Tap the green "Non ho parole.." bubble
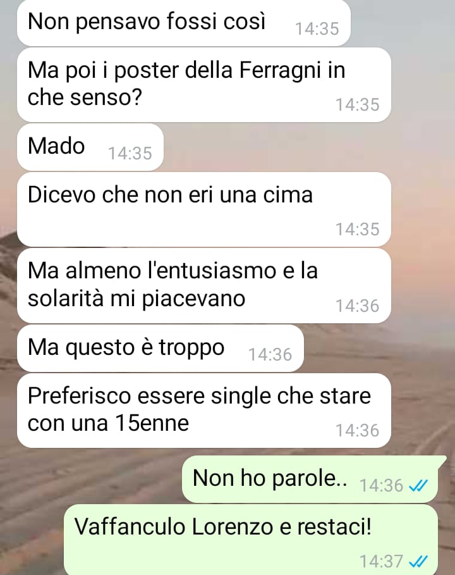 [x=314, y=479]
